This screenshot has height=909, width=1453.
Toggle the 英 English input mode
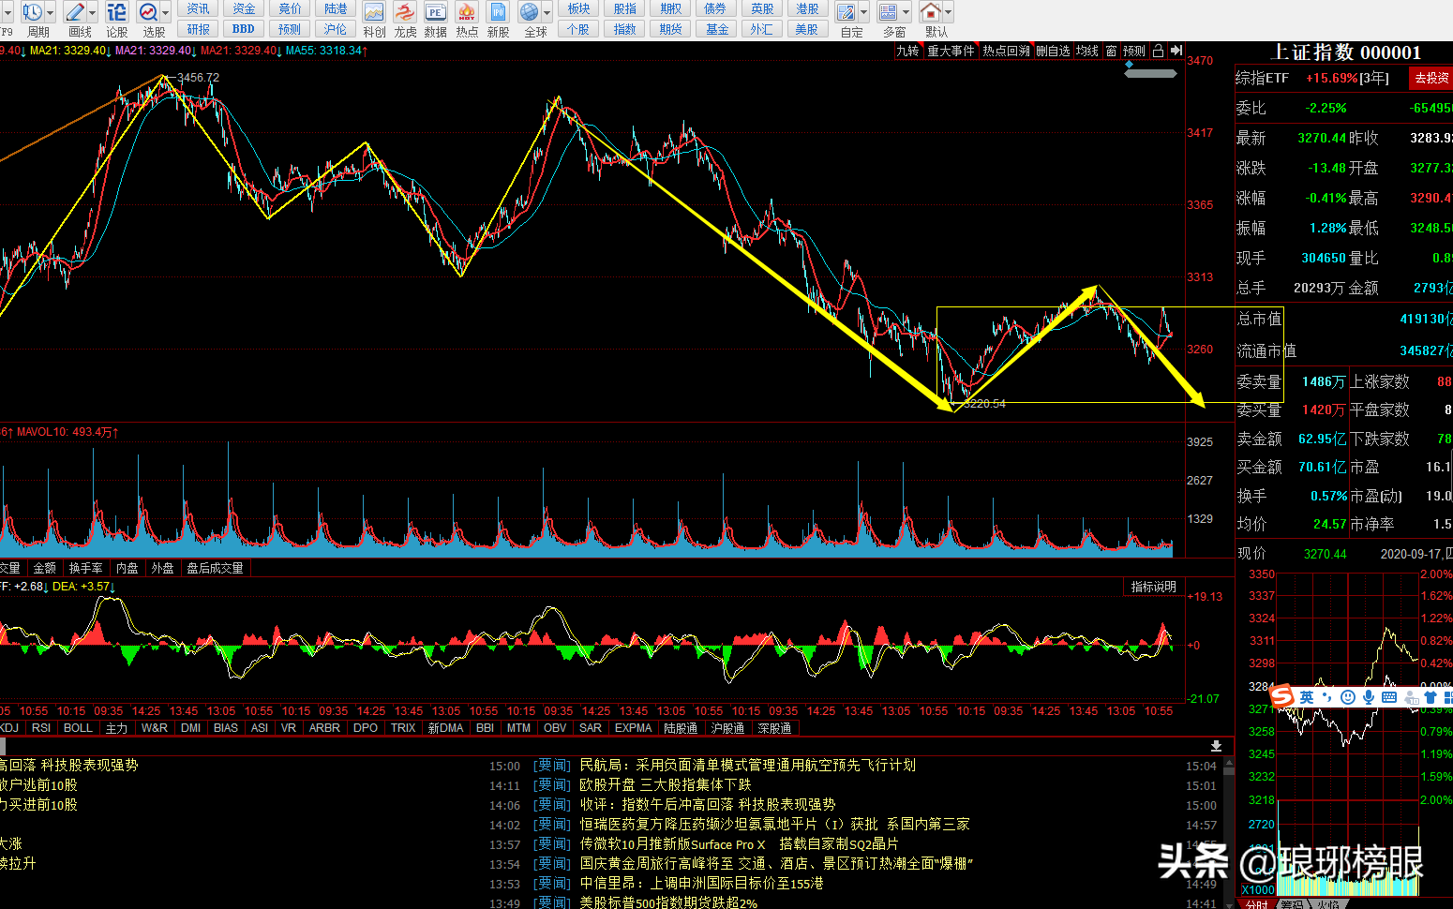tap(1307, 697)
